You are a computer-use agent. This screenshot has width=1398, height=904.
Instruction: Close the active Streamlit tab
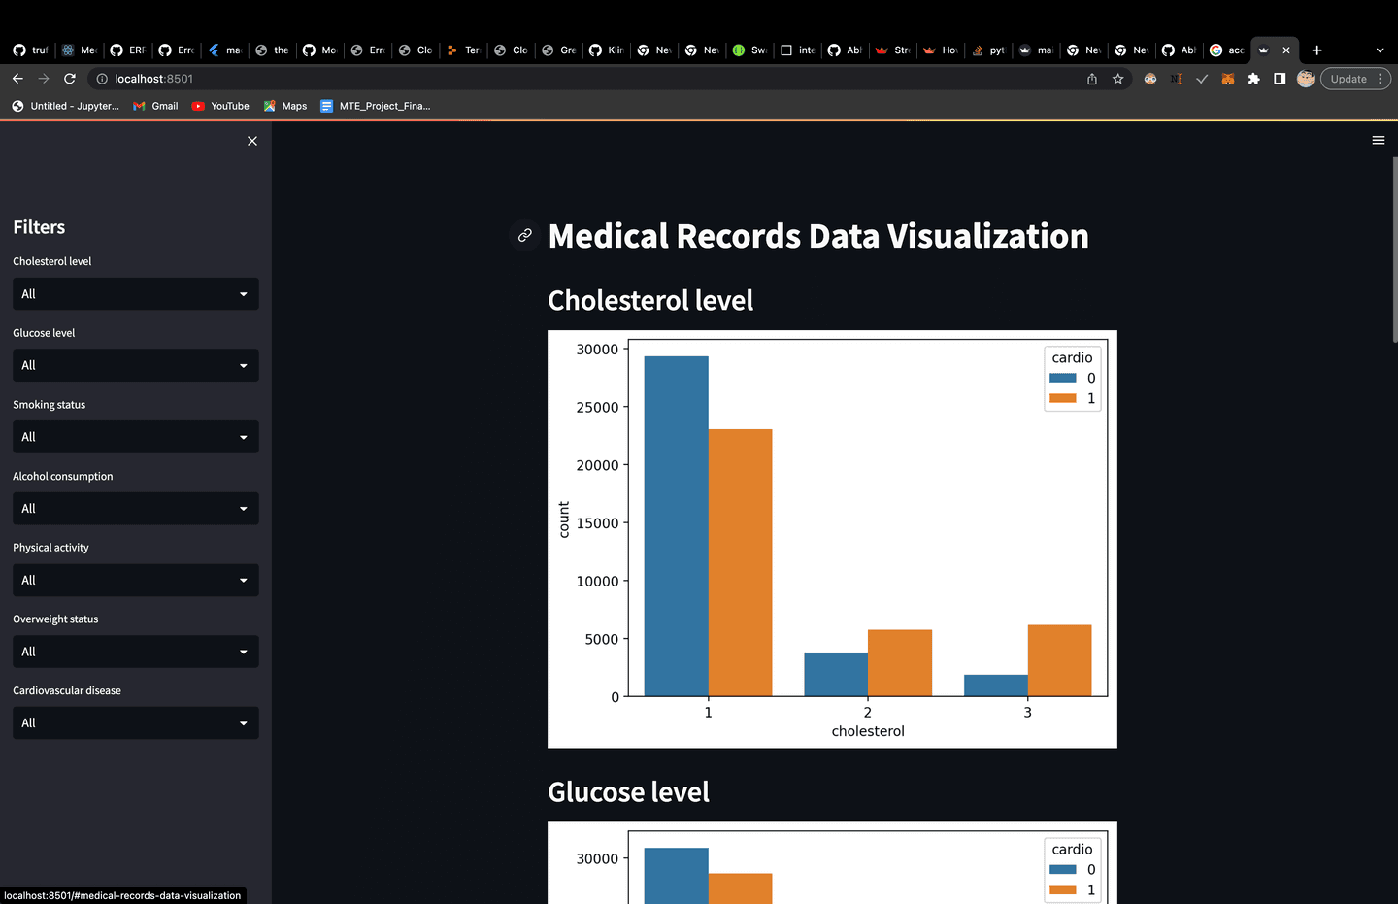pos(1286,50)
